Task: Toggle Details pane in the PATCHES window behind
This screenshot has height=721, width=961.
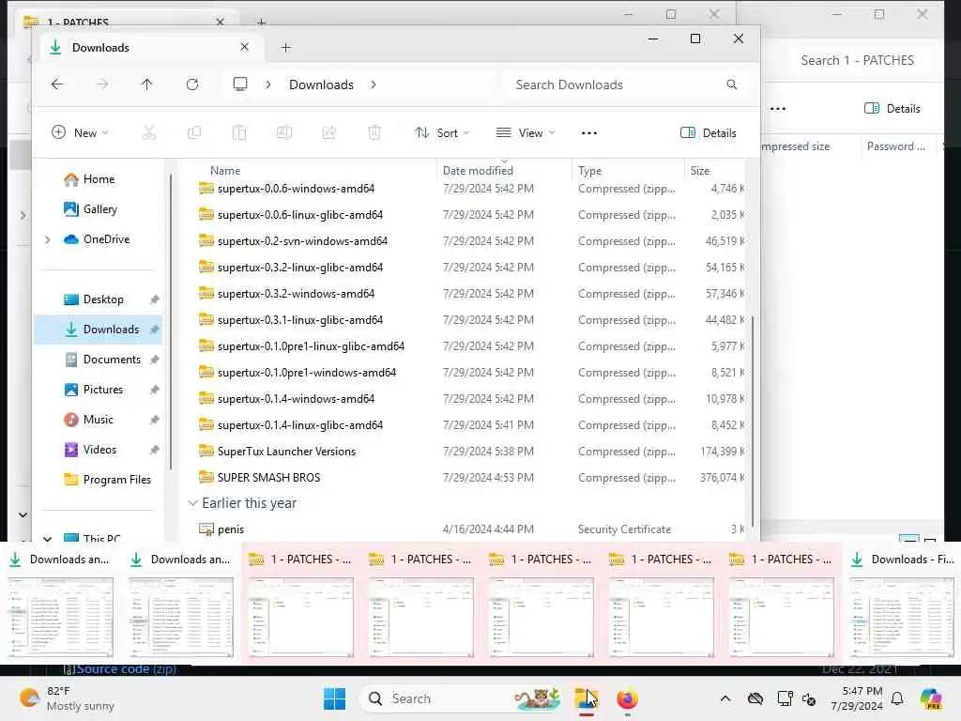Action: [892, 109]
